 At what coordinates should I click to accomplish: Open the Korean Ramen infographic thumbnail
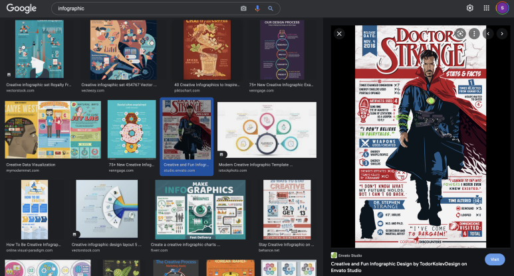tap(230, 268)
